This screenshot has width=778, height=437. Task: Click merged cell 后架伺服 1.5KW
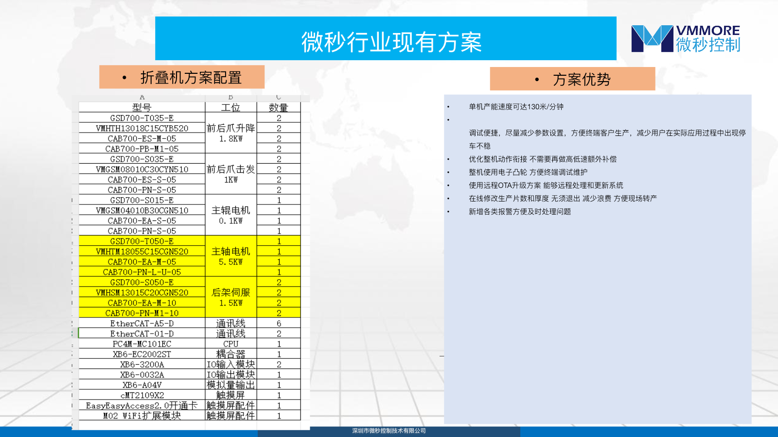pyautogui.click(x=231, y=298)
